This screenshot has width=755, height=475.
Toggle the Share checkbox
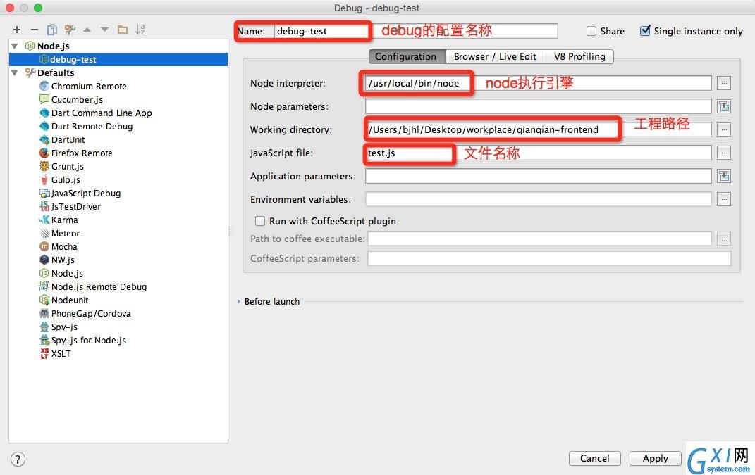[591, 31]
